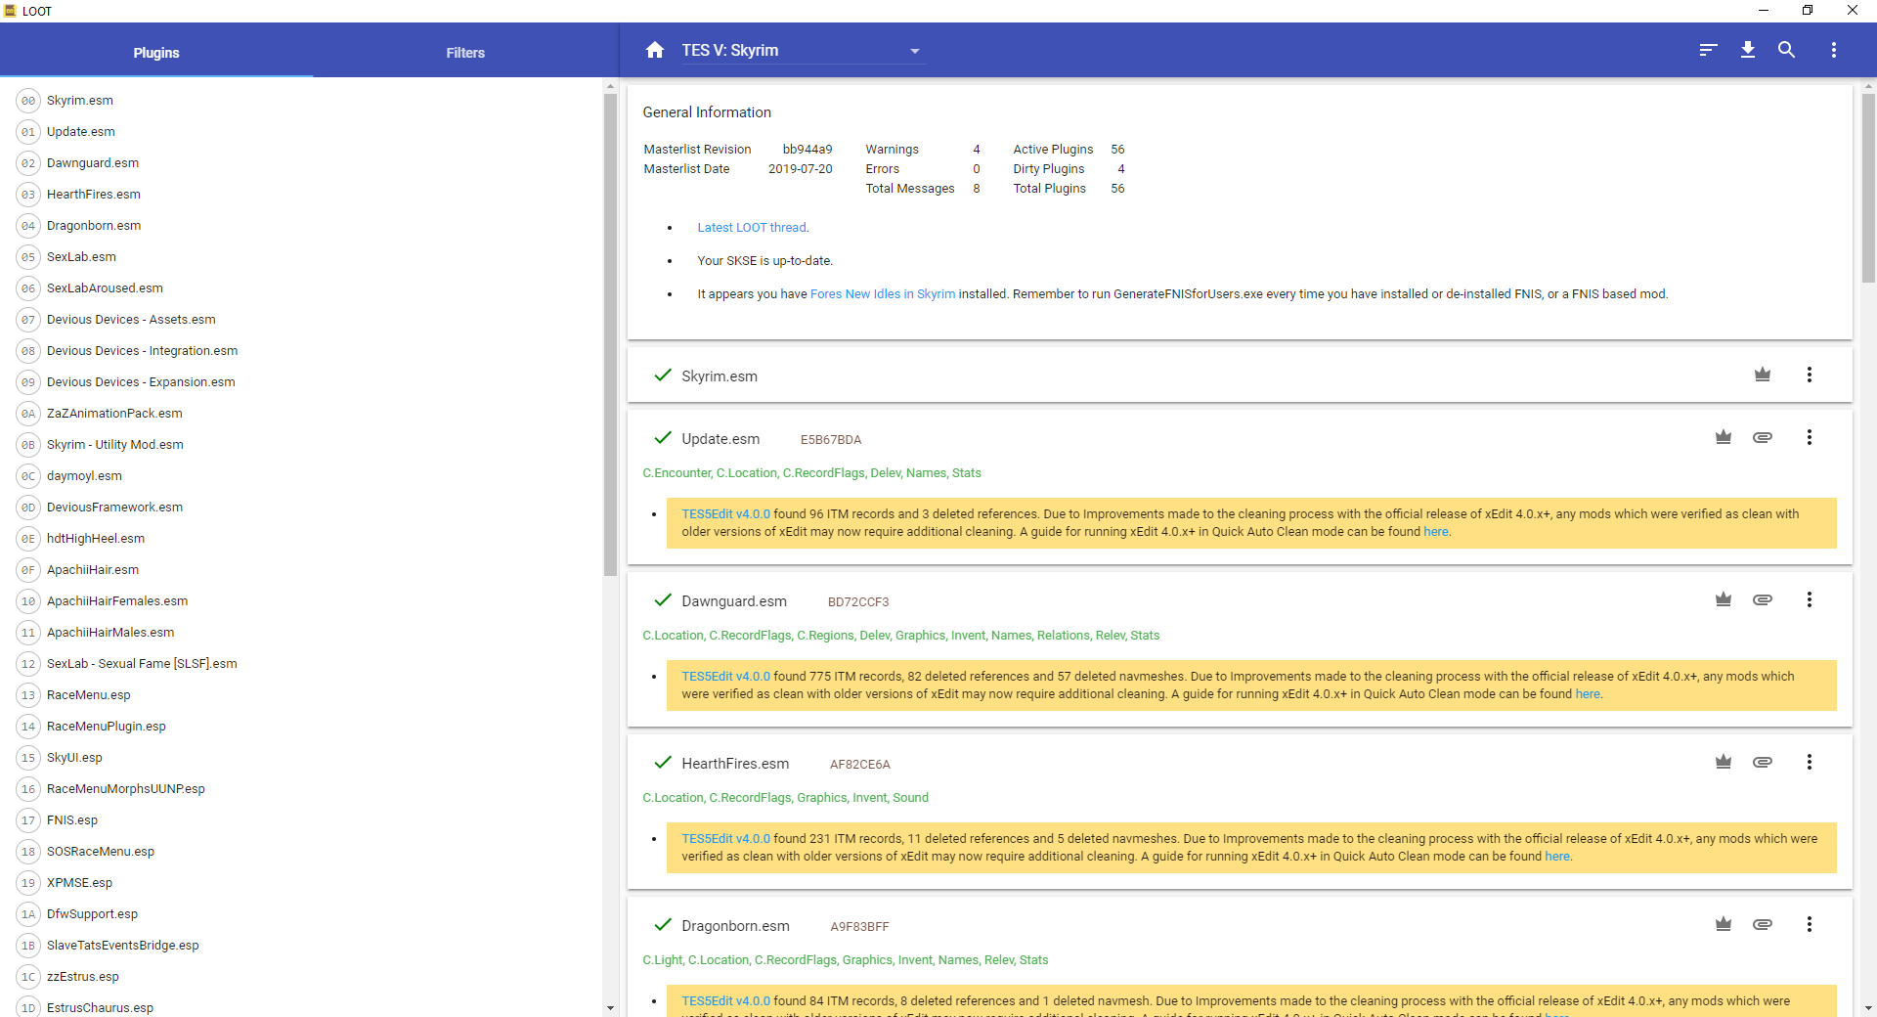This screenshot has height=1017, width=1877.
Task: Open TES5Edit v4.0.0 link in Update.esm message
Action: pos(725,514)
